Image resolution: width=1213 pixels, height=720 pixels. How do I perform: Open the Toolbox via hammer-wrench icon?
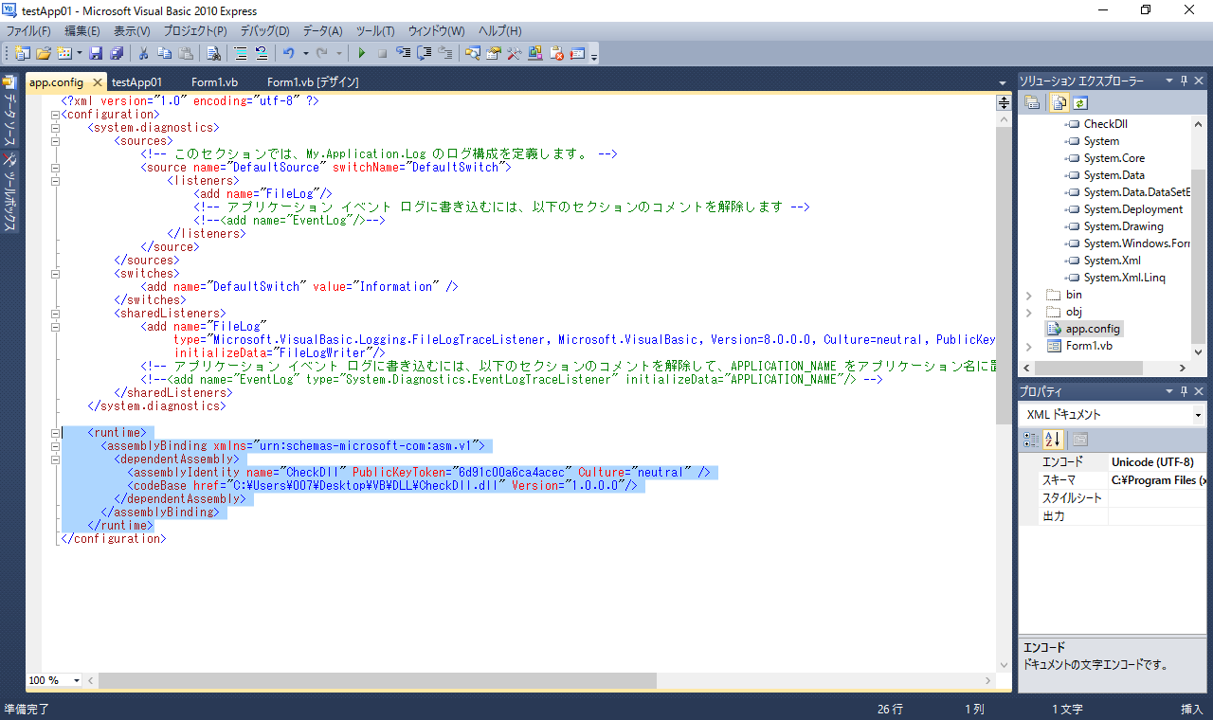tap(514, 53)
